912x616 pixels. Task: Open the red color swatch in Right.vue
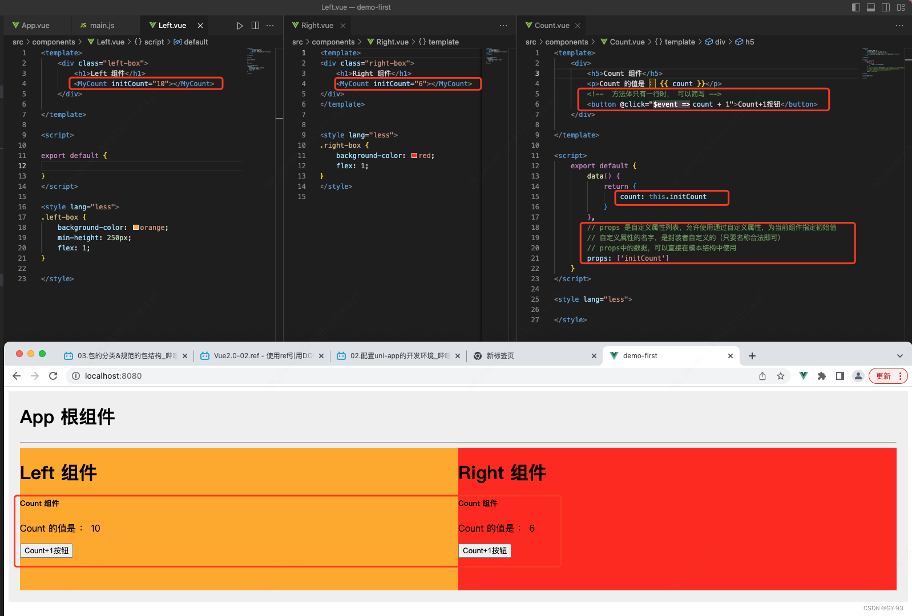tap(414, 156)
